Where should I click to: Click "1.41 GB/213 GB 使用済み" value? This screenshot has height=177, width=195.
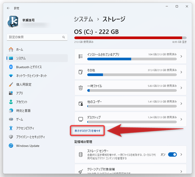pyautogui.click(x=162, y=101)
